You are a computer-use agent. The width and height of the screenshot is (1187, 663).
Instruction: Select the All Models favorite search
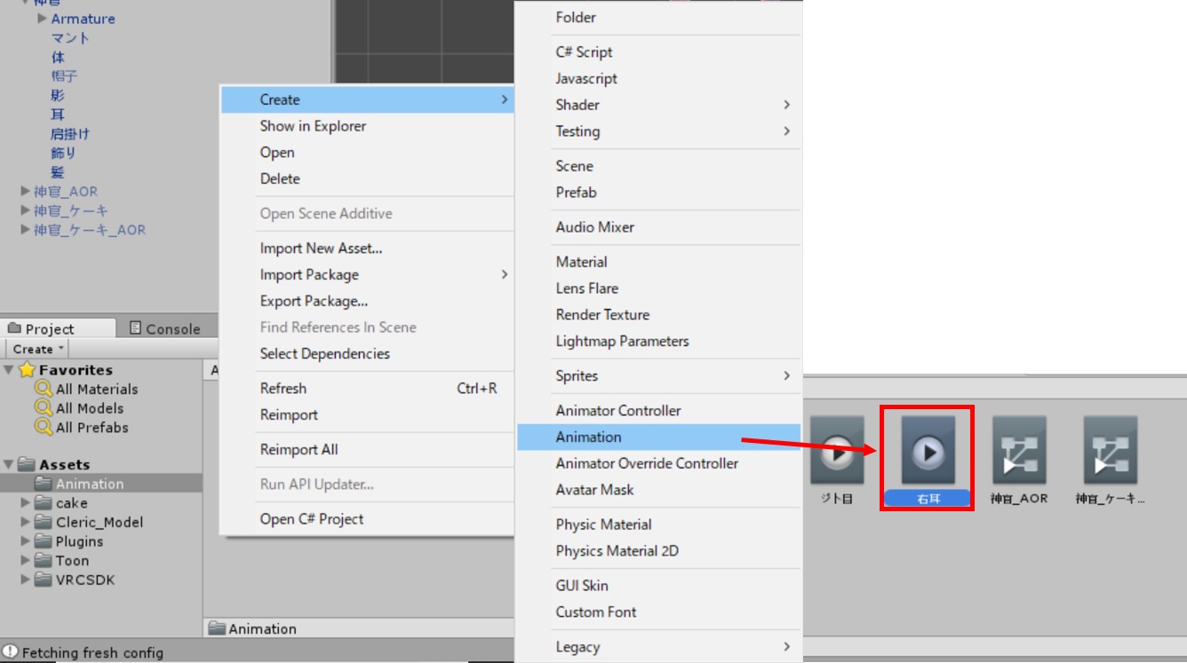[89, 408]
